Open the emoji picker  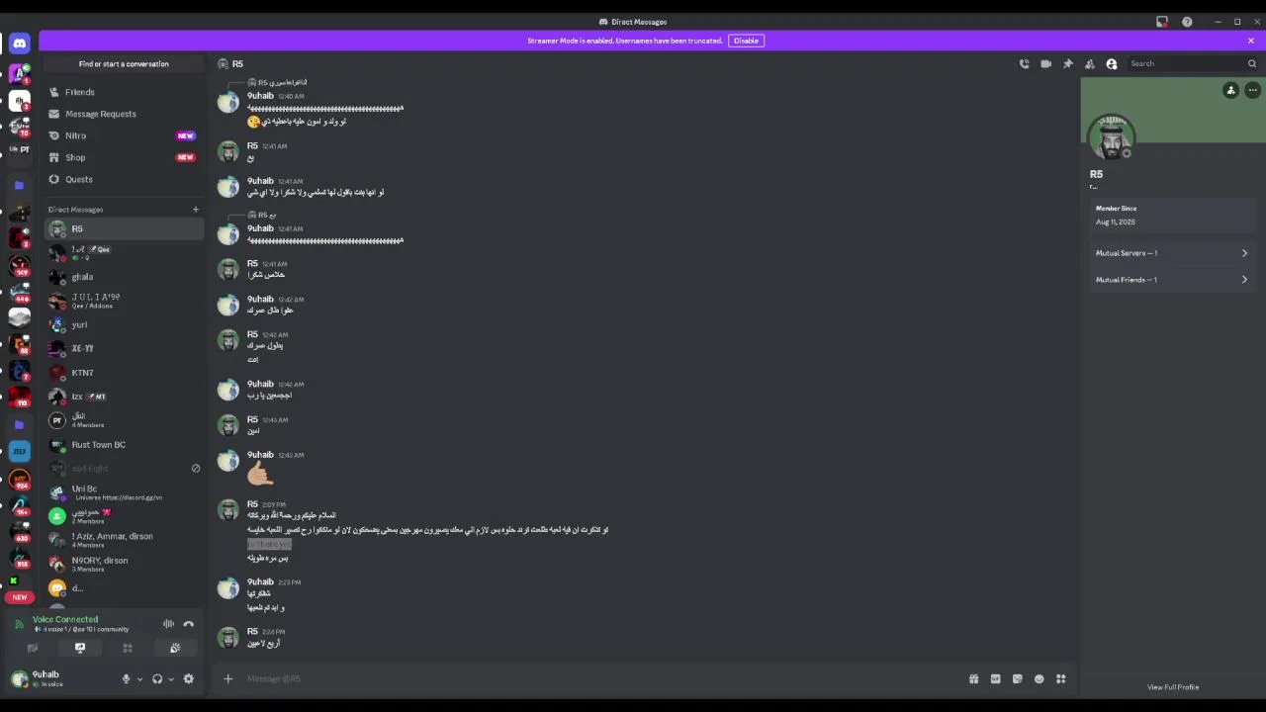(x=1039, y=678)
